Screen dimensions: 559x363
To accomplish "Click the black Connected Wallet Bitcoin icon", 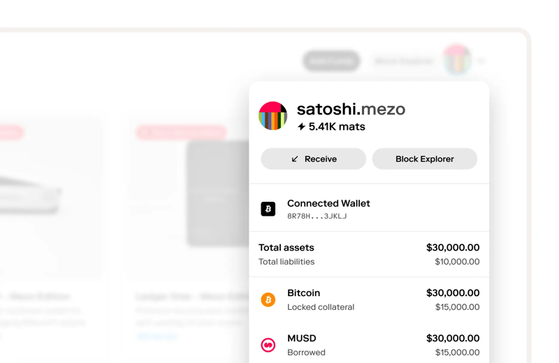I will [x=268, y=209].
